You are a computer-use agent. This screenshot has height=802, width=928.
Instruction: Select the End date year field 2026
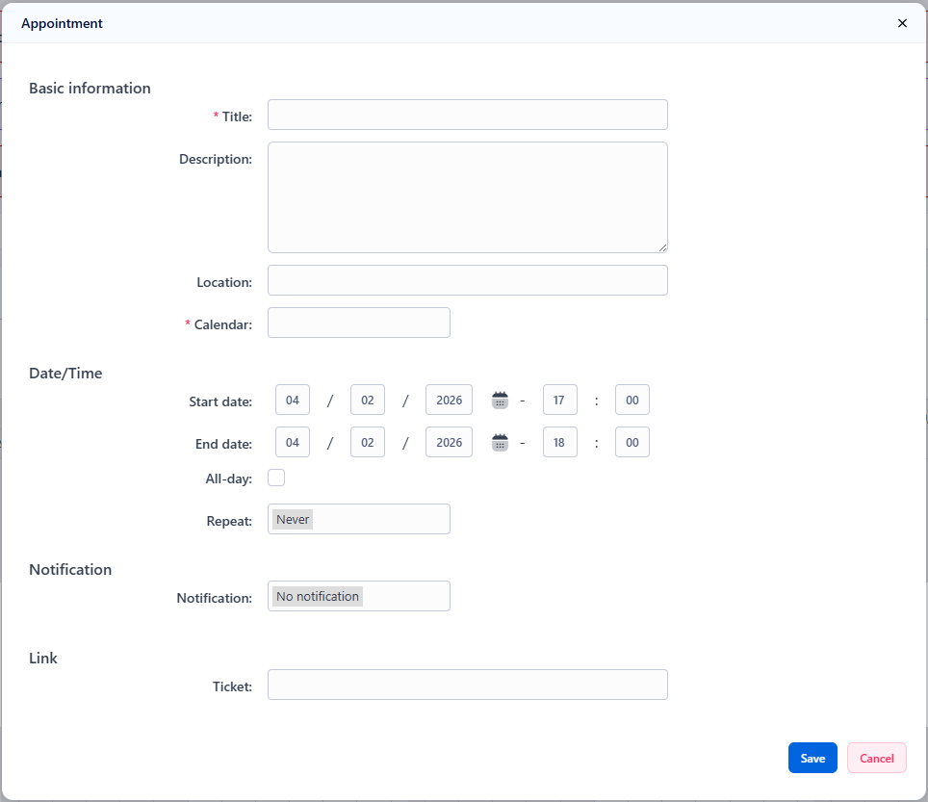pos(450,442)
